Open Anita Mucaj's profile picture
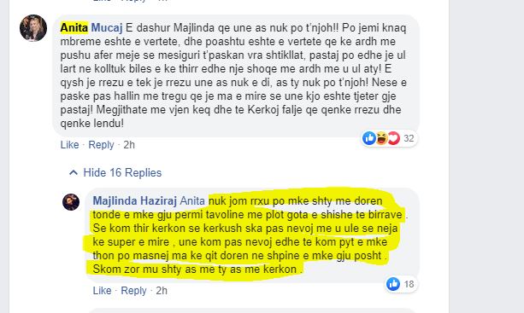524x313 pixels. click(33, 28)
